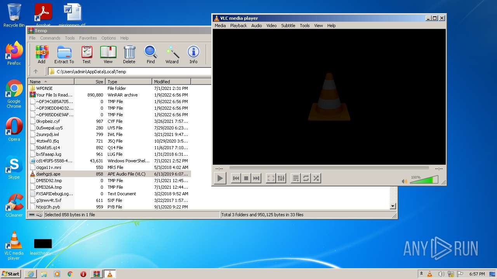The width and height of the screenshot is (497, 279).
Task: Go up one folder level in WinRAR
Action: [x=36, y=71]
